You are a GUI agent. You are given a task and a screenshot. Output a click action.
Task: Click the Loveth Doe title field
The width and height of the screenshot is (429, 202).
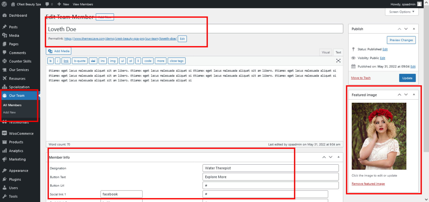pos(194,29)
